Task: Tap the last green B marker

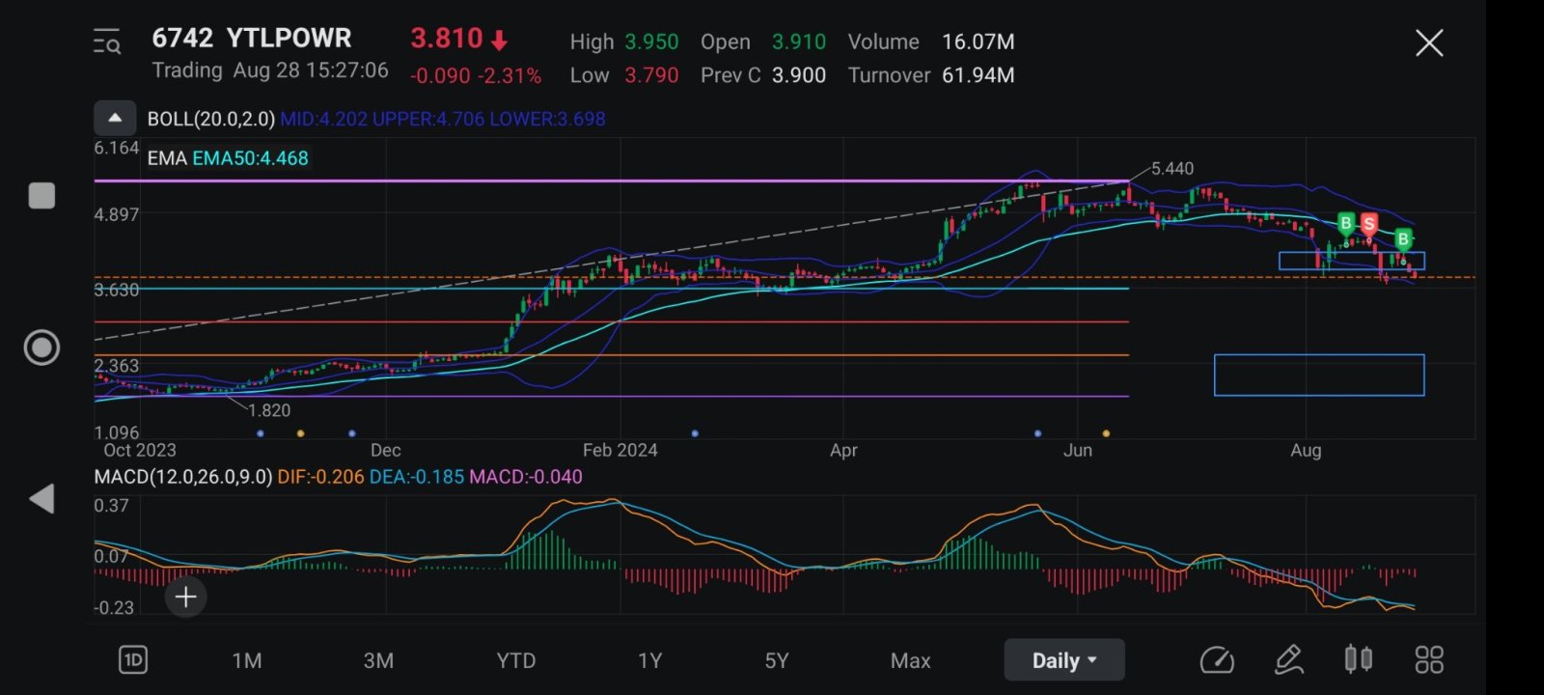Action: point(1403,238)
